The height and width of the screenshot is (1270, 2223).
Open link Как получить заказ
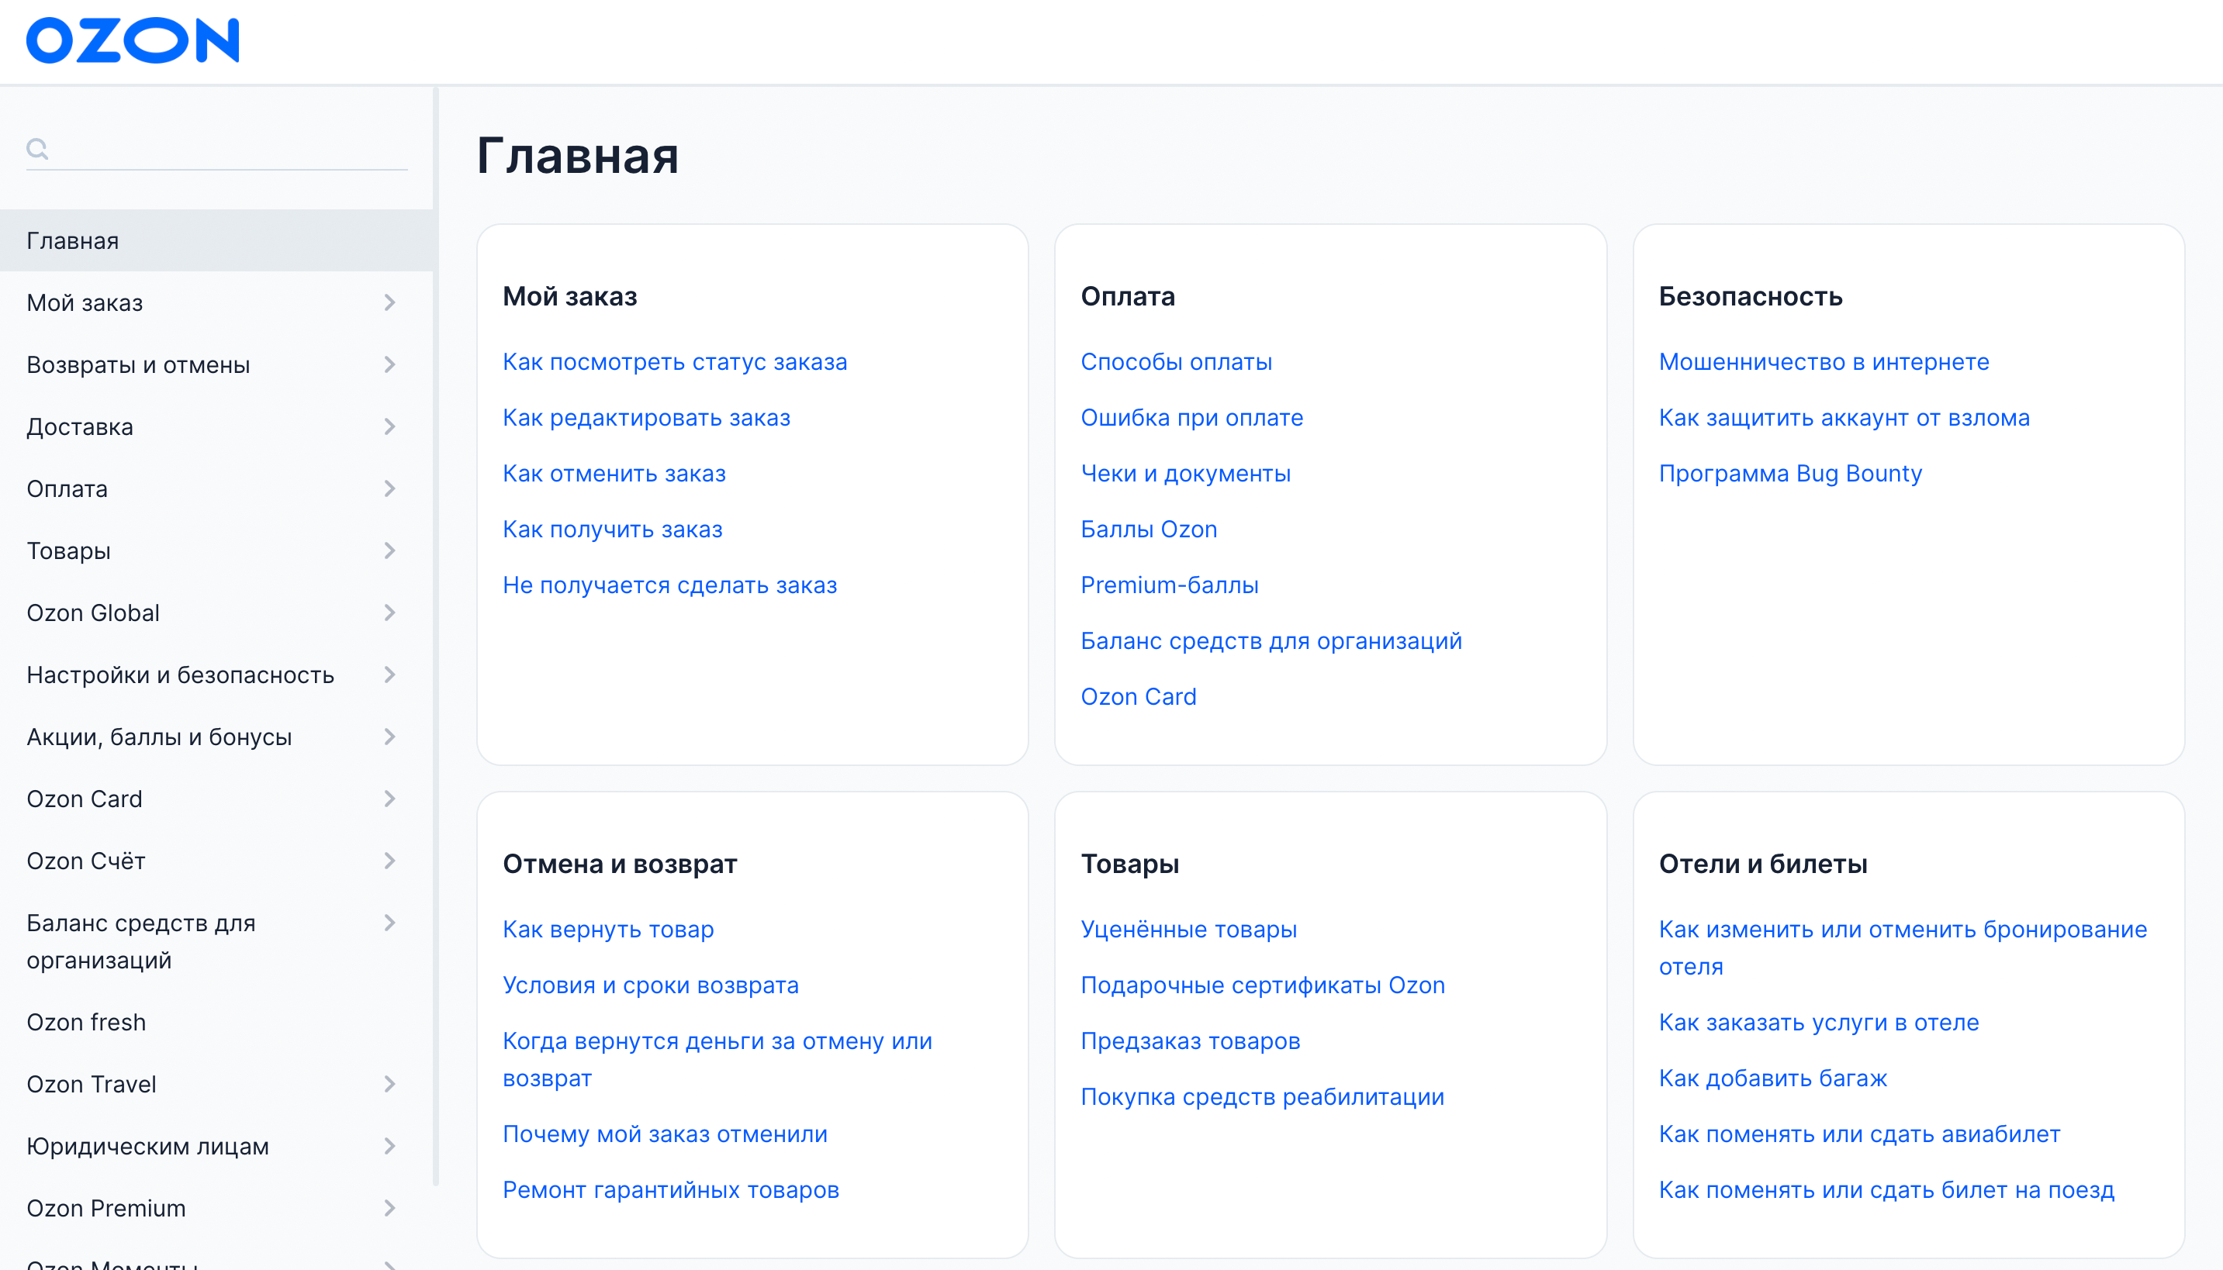[613, 530]
